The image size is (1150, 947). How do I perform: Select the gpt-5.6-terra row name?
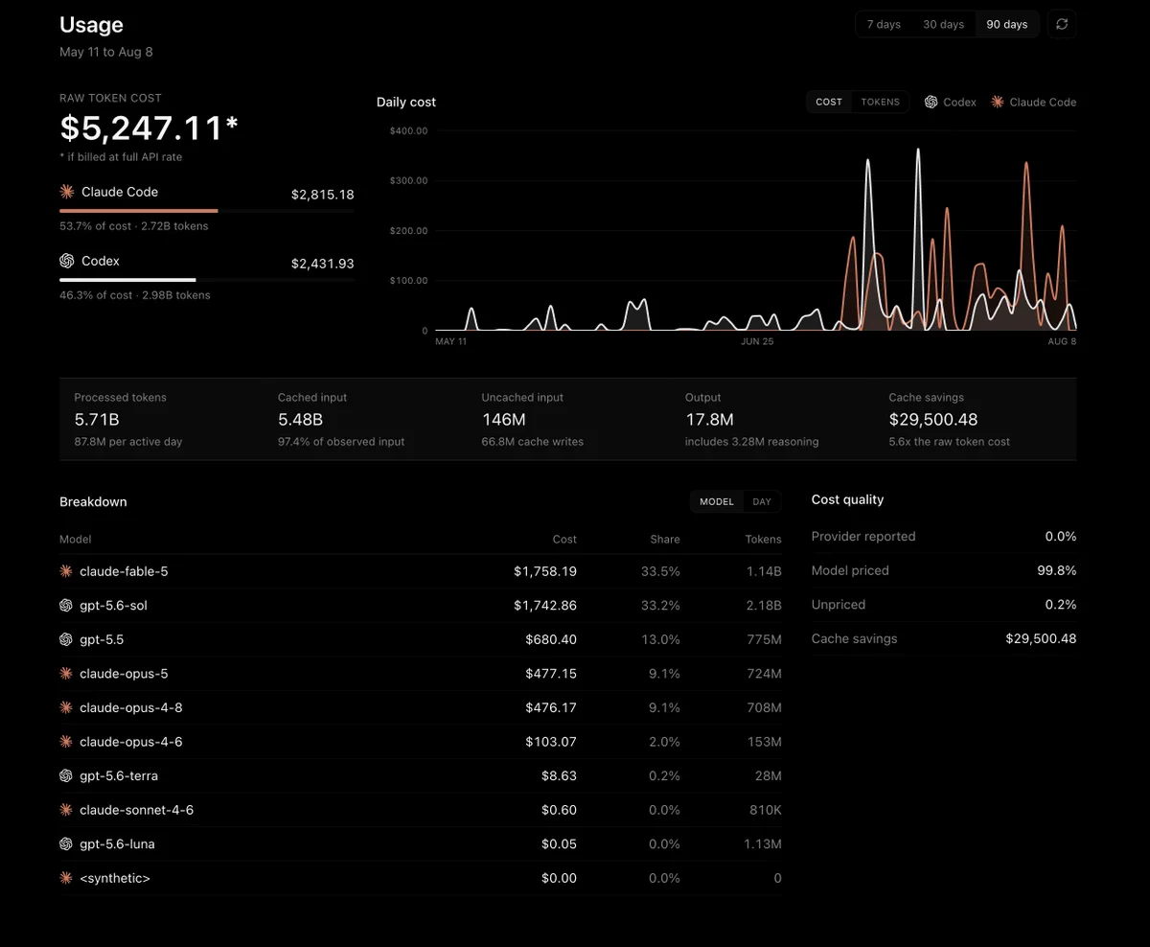coord(119,775)
